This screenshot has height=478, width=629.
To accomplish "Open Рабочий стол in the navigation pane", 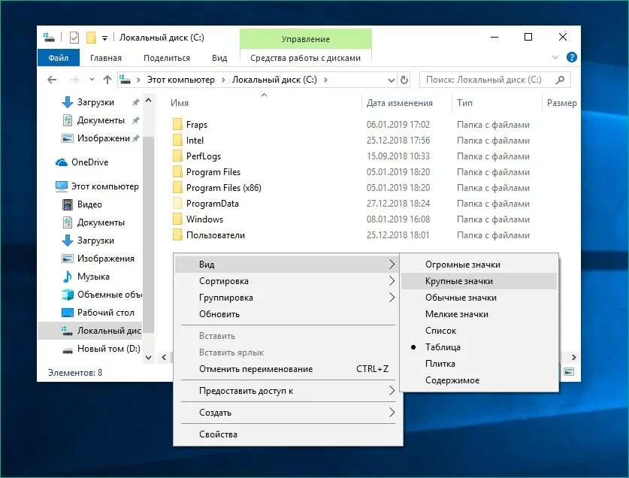I will [x=105, y=313].
